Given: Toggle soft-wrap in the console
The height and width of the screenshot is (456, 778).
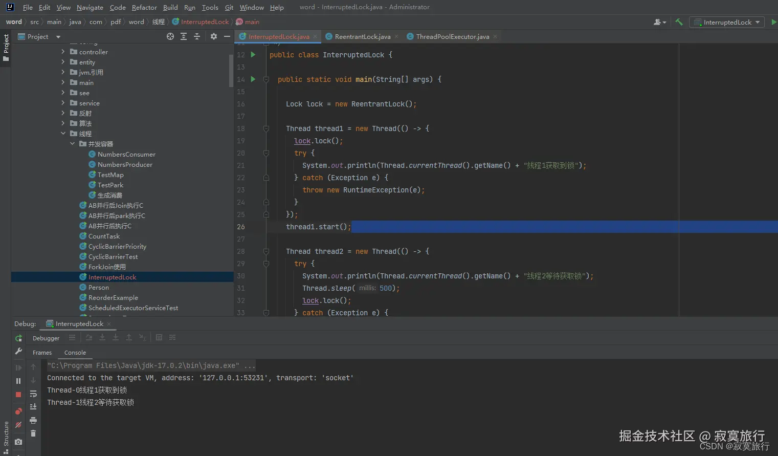Looking at the screenshot, I should click(33, 394).
